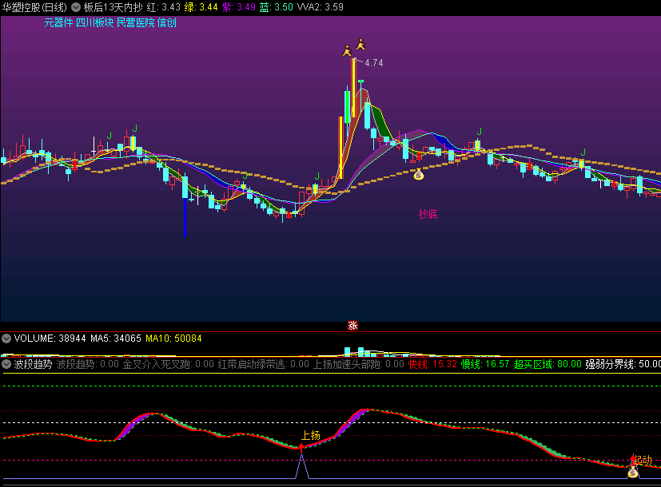This screenshot has height=487, width=661.
Task: Click the 4.74 high price label
Action: click(373, 63)
